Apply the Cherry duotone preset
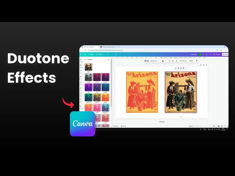The width and height of the screenshot is (235, 176). tap(97, 77)
